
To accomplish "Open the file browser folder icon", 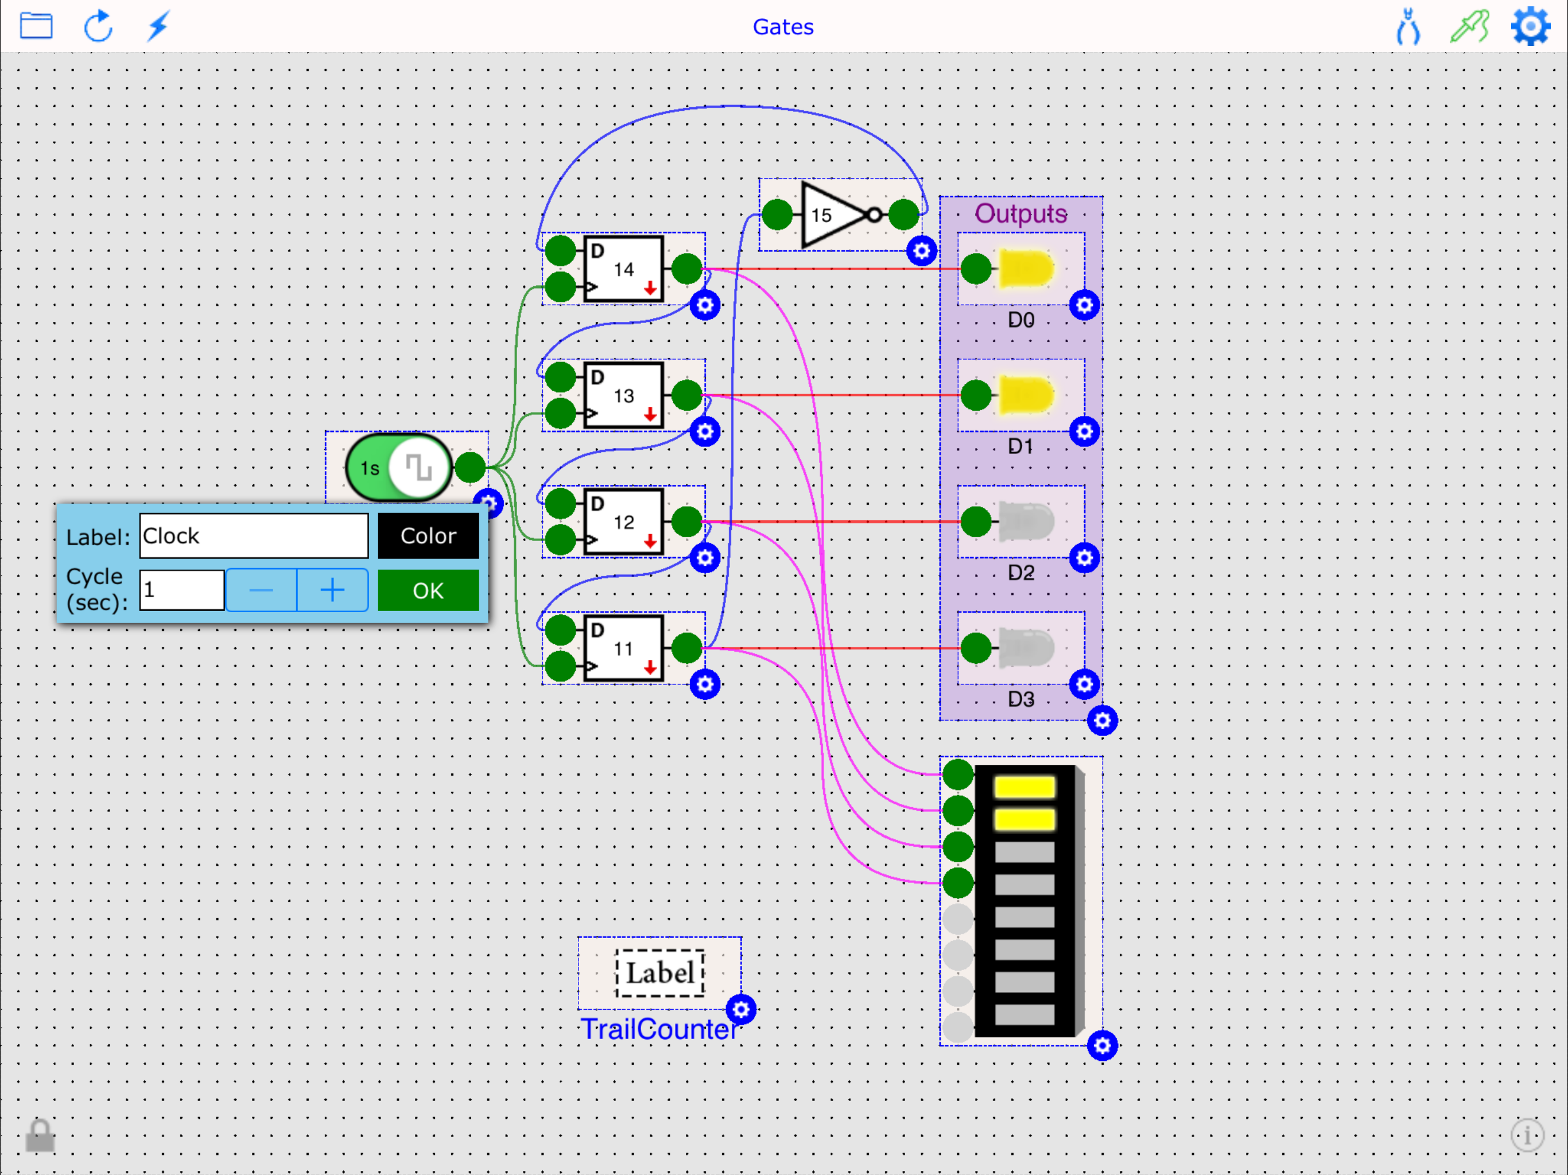I will (37, 26).
